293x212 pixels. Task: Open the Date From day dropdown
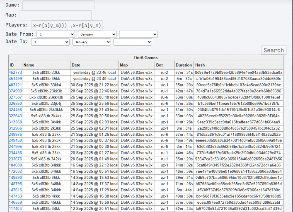tap(56, 34)
